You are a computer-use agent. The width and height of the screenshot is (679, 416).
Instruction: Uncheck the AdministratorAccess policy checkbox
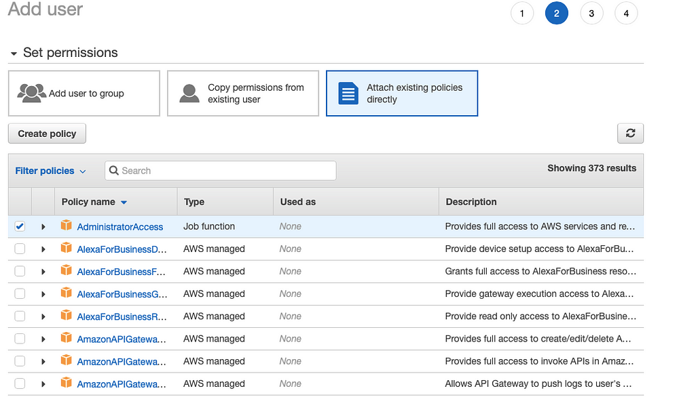[20, 226]
